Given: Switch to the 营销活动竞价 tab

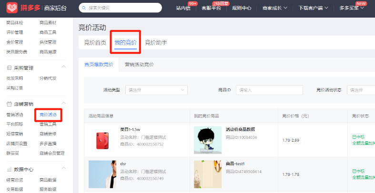Looking at the screenshot, I should pyautogui.click(x=139, y=64).
